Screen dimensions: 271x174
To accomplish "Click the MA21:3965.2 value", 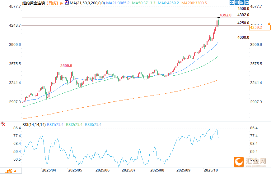I will tap(118, 3).
